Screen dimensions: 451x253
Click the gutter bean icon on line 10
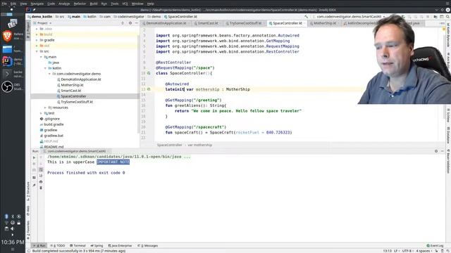[x=149, y=73]
